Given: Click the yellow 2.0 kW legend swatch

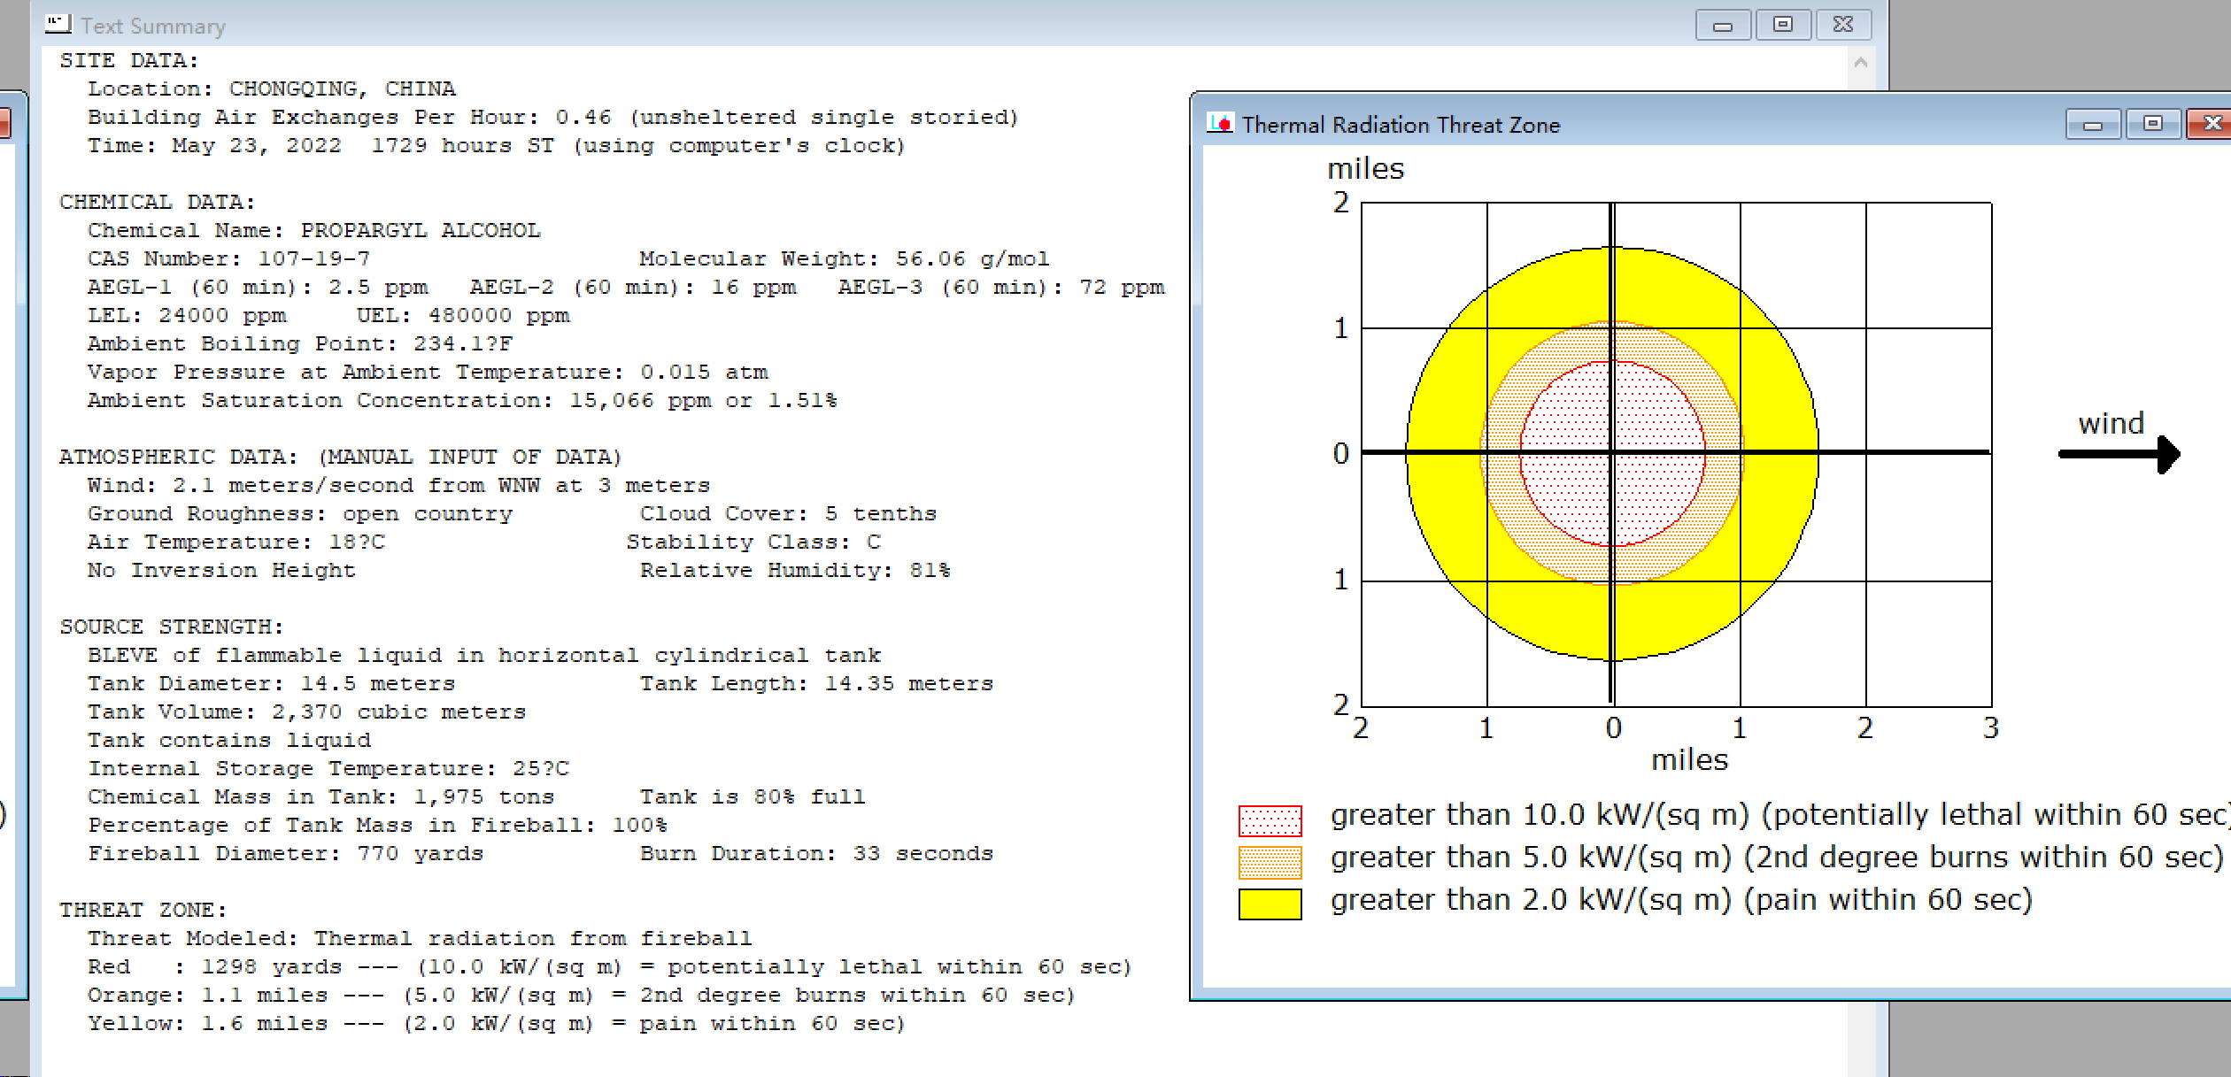Looking at the screenshot, I should (x=1270, y=904).
